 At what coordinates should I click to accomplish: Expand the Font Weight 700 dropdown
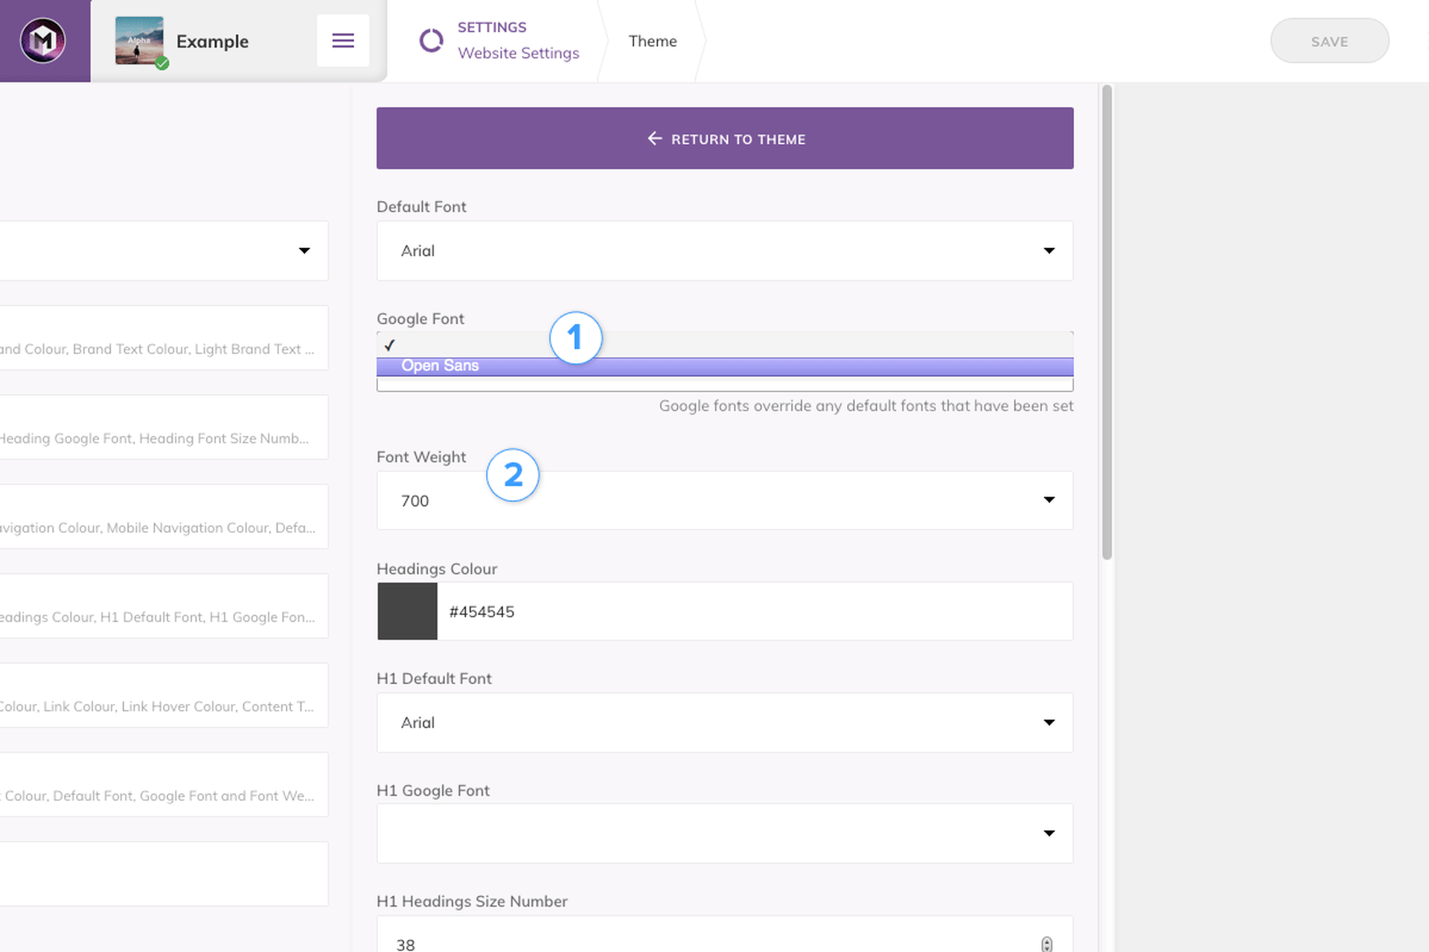725,500
